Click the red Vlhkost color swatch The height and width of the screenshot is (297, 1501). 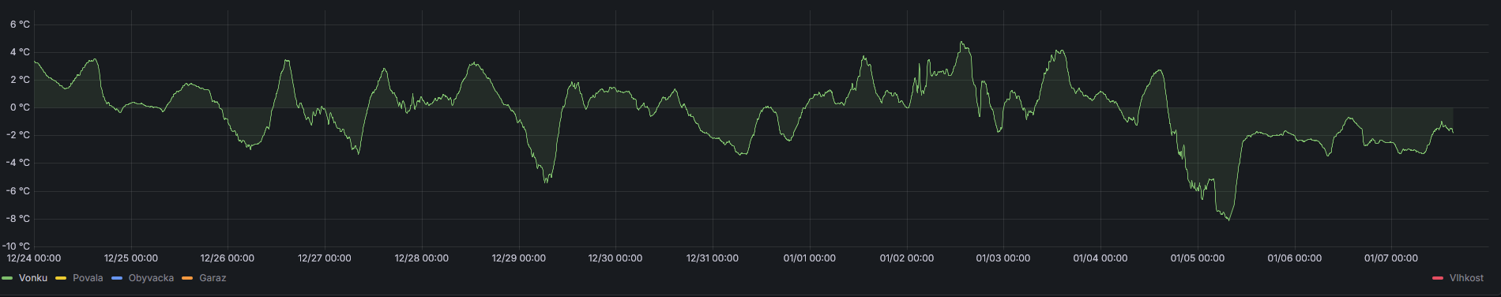coord(1439,278)
